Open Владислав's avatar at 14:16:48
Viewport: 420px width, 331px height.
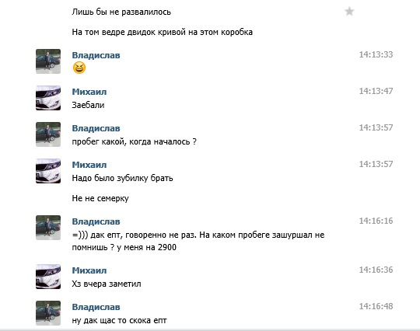(48, 313)
